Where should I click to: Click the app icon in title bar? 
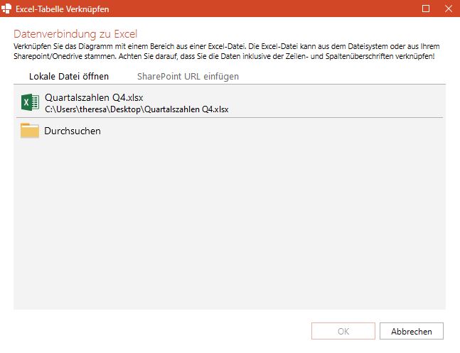click(8, 9)
